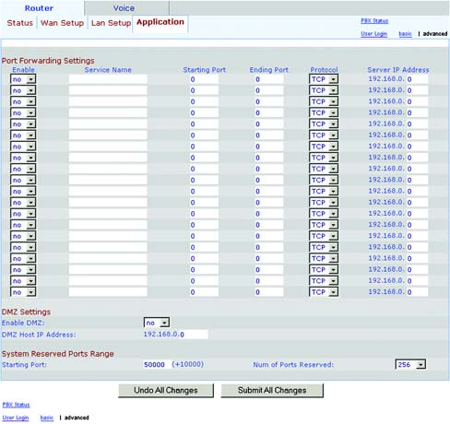Open the Enable DMZ dropdown
The height and width of the screenshot is (424, 450).
pyautogui.click(x=157, y=323)
